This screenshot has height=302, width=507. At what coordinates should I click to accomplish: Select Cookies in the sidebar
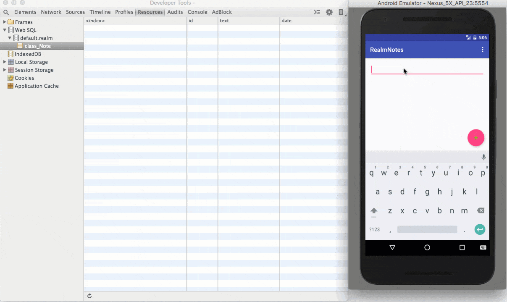click(x=21, y=78)
